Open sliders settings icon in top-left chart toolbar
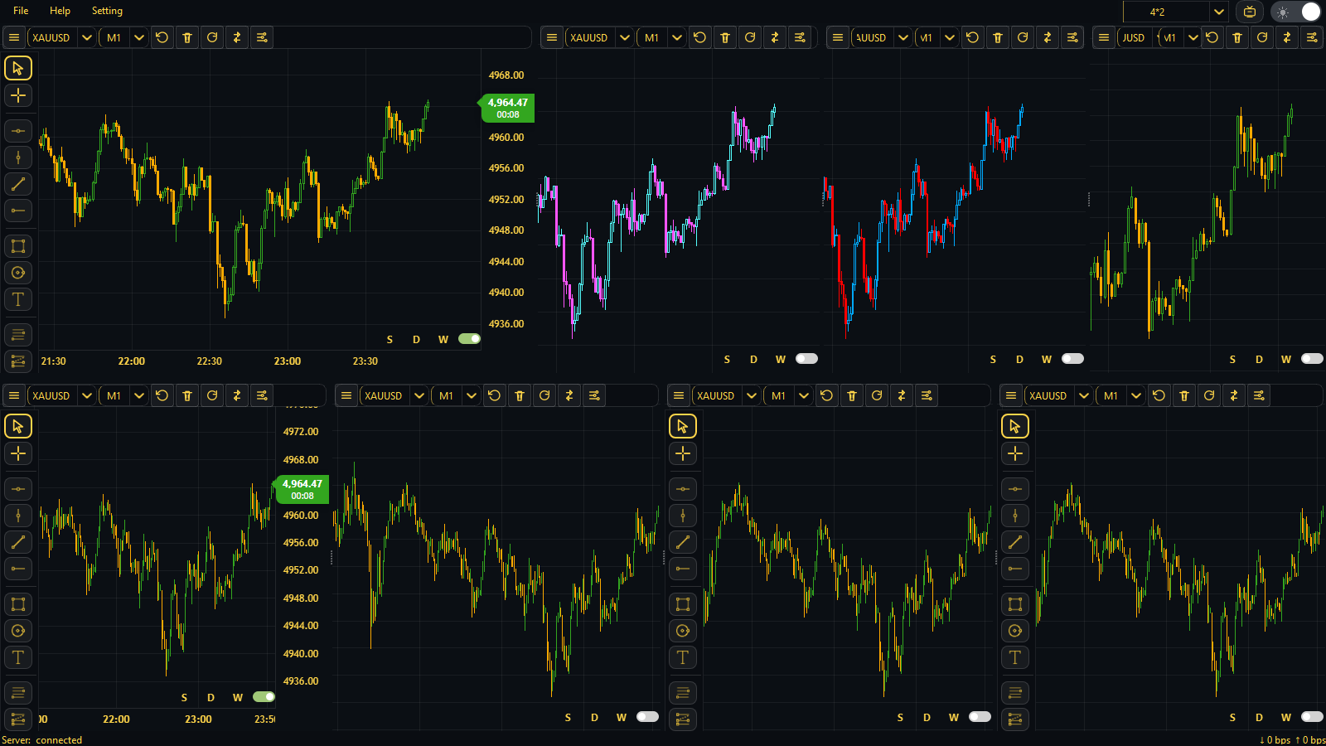Screen dimensions: 1326x746 tap(262, 37)
